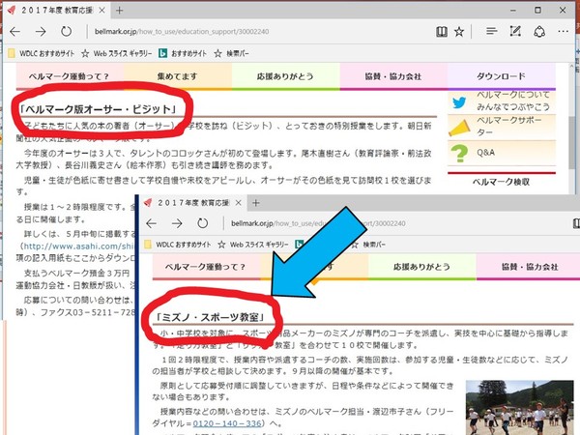Viewport: 580px width, 435px height.
Task: Open the ベルマークサポーター sidebar link
Action: 509,126
